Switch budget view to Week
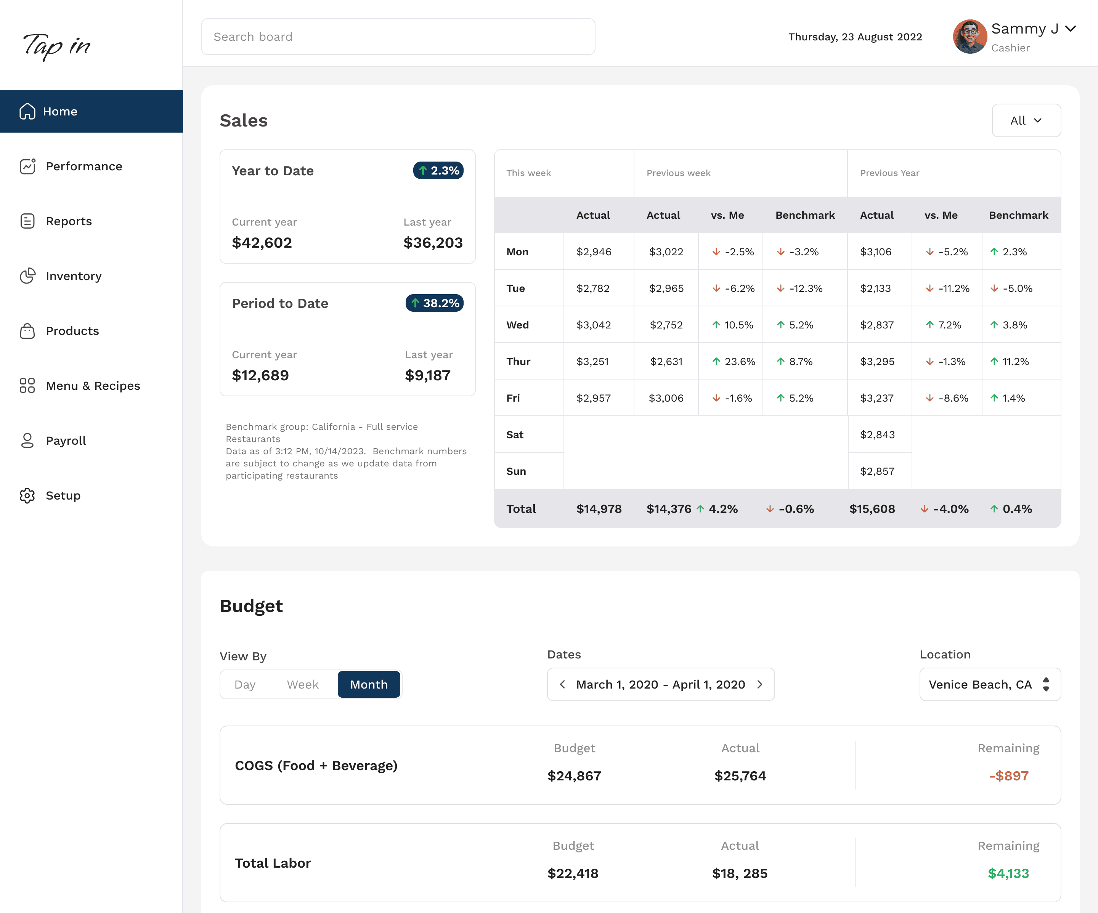Viewport: 1098px width, 913px height. click(x=303, y=685)
